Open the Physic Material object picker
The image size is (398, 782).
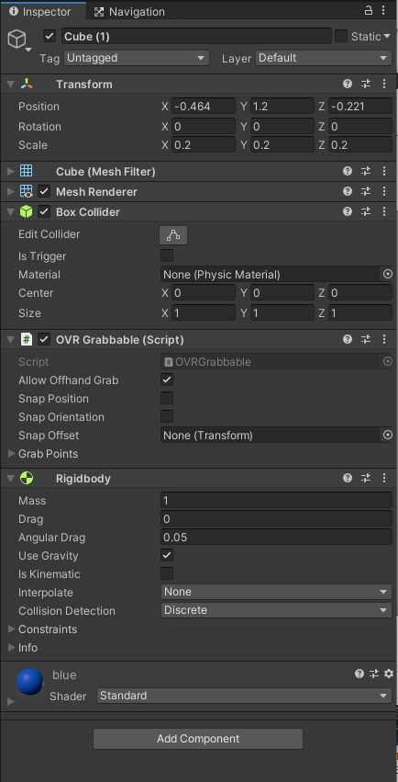tap(388, 275)
